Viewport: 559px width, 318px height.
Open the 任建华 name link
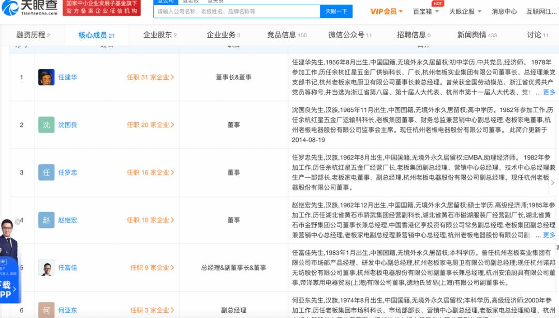[x=67, y=77]
